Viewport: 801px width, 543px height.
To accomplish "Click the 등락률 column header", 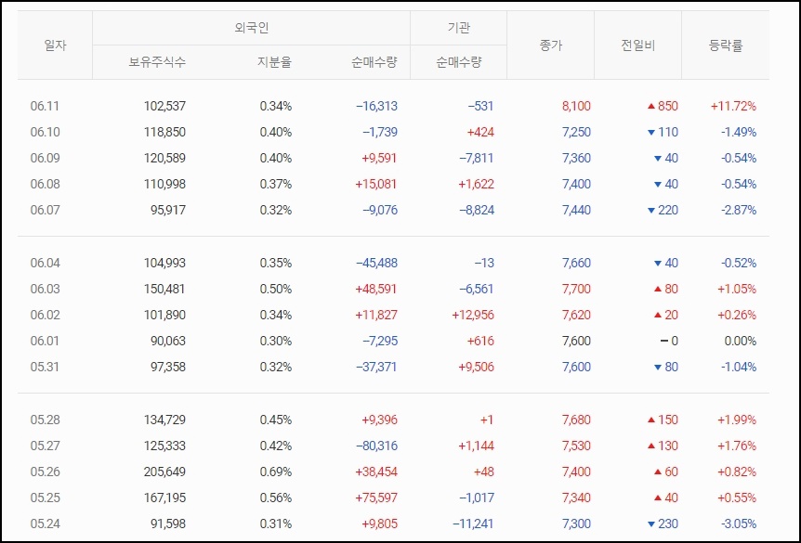I will point(726,45).
